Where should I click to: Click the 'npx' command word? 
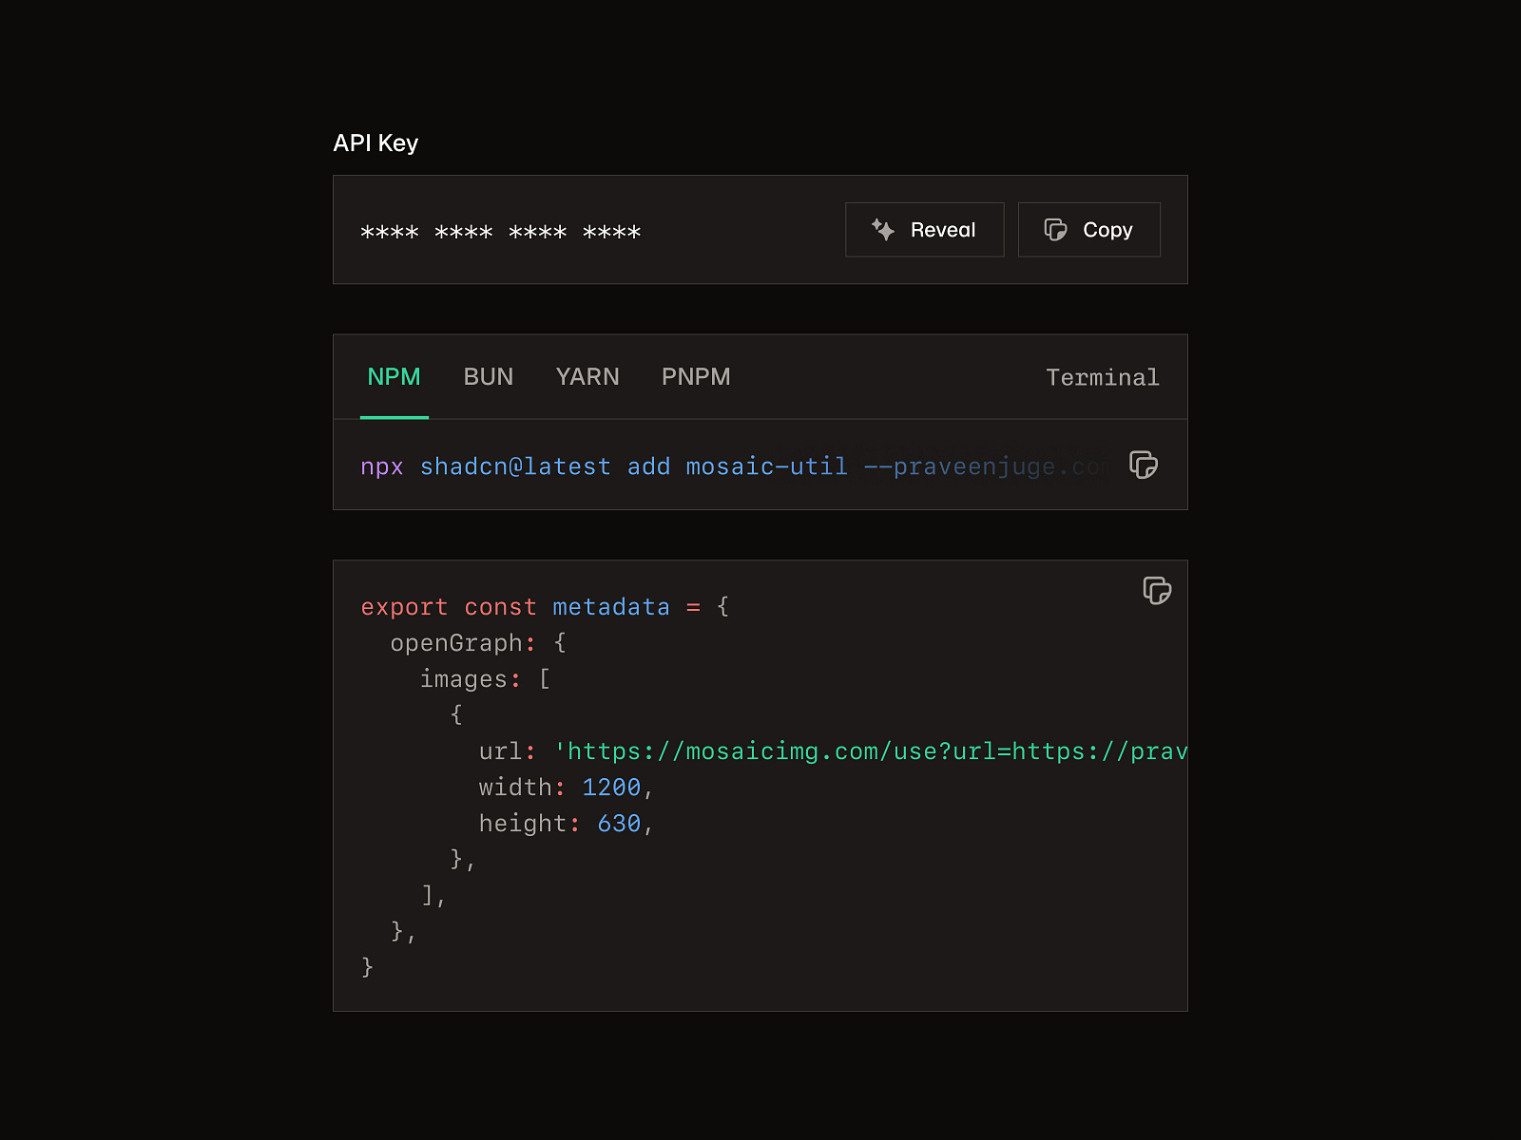click(382, 467)
